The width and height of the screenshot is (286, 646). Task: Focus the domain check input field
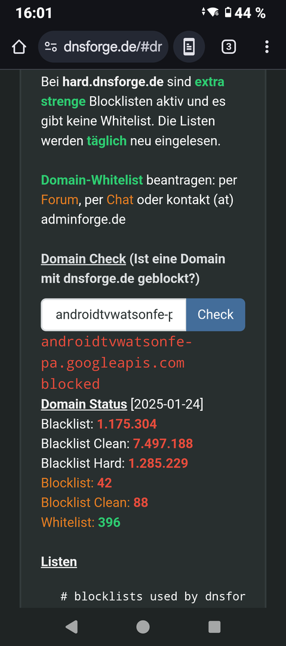[113, 315]
